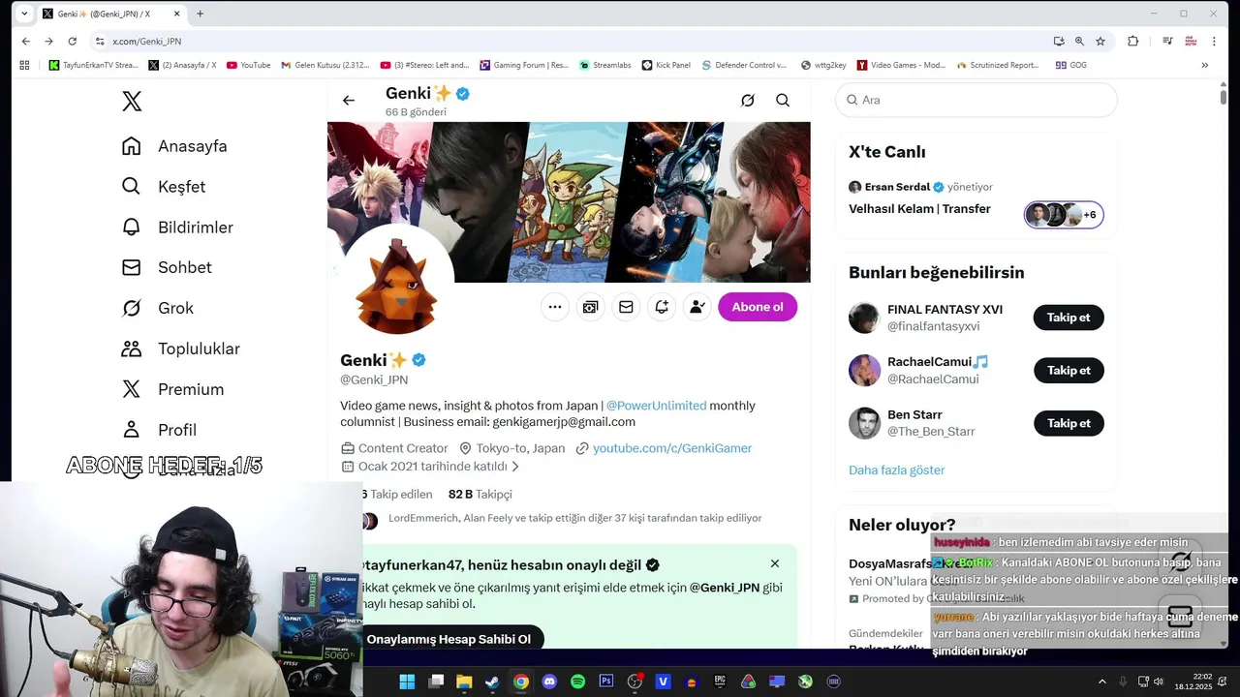This screenshot has width=1240, height=697.
Task: Open the @PowerUnlimited mention link
Action: 656,406
